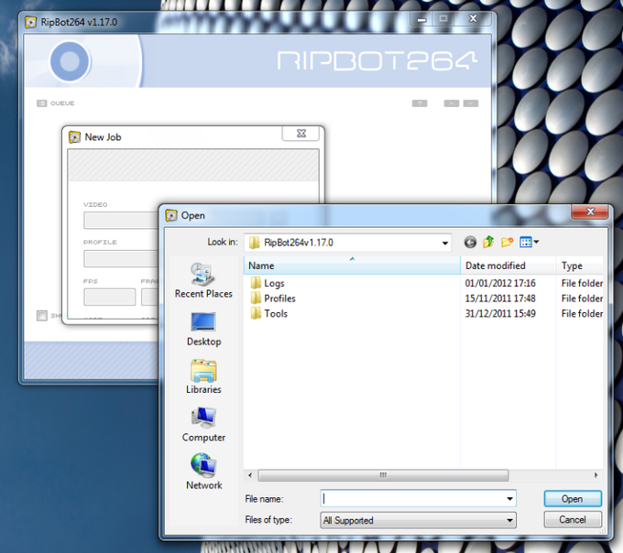Click the Open button in the dialog
The image size is (623, 553).
573,499
